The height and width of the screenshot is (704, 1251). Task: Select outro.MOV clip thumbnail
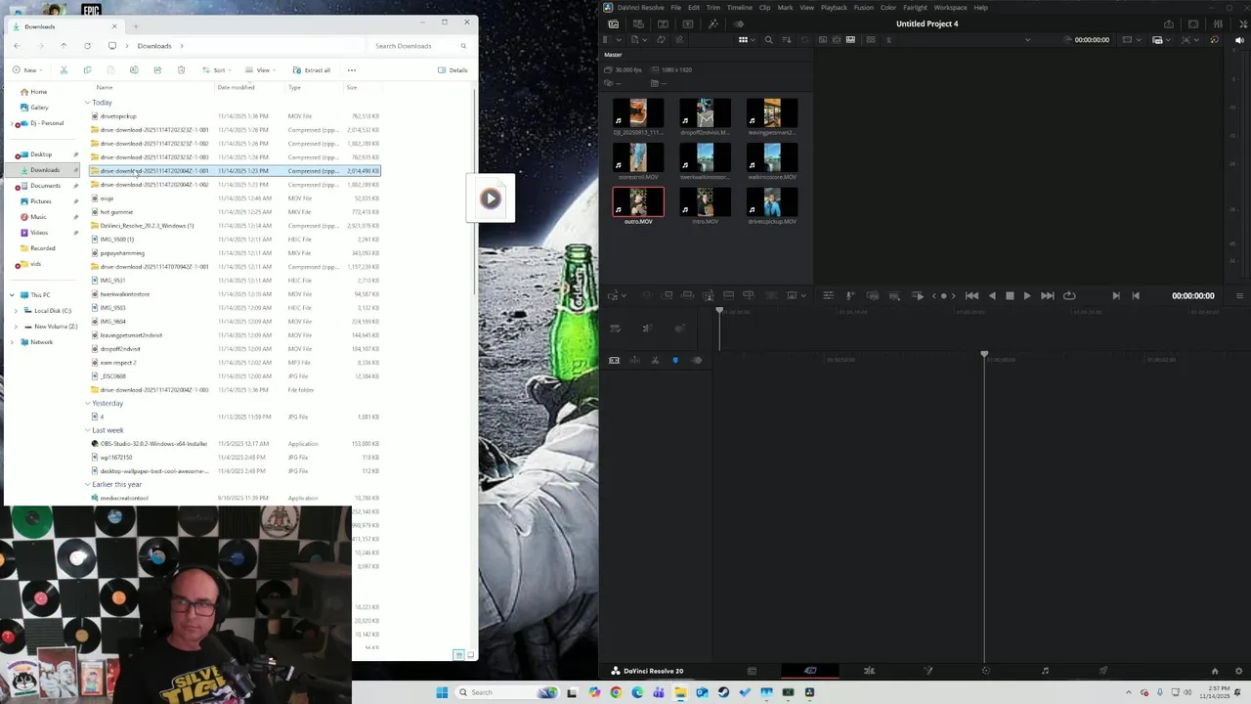(x=638, y=202)
